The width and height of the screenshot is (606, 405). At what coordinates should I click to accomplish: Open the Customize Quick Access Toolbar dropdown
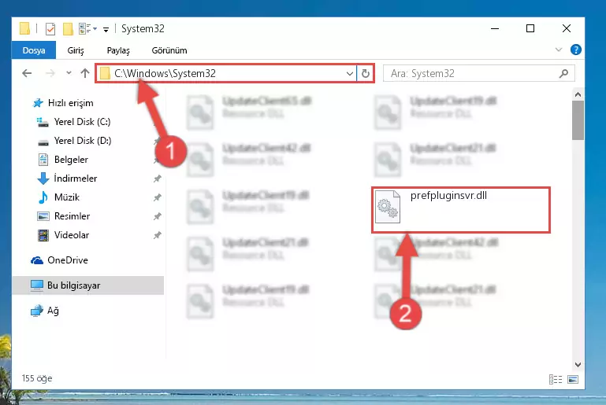point(106,29)
